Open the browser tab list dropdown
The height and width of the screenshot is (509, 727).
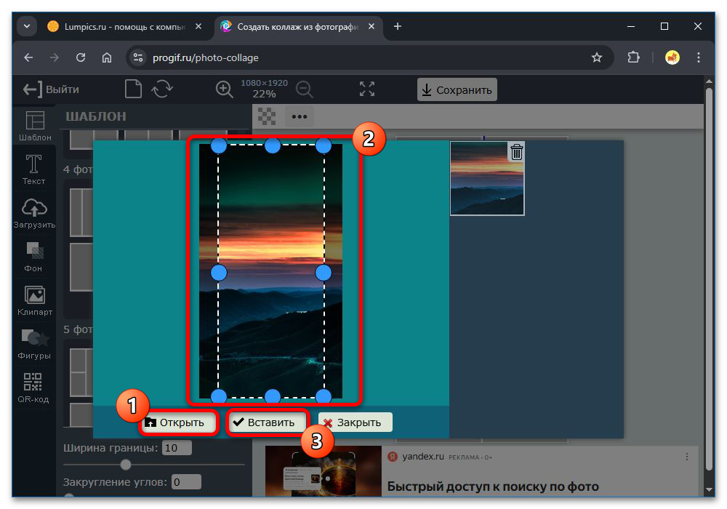[x=27, y=26]
